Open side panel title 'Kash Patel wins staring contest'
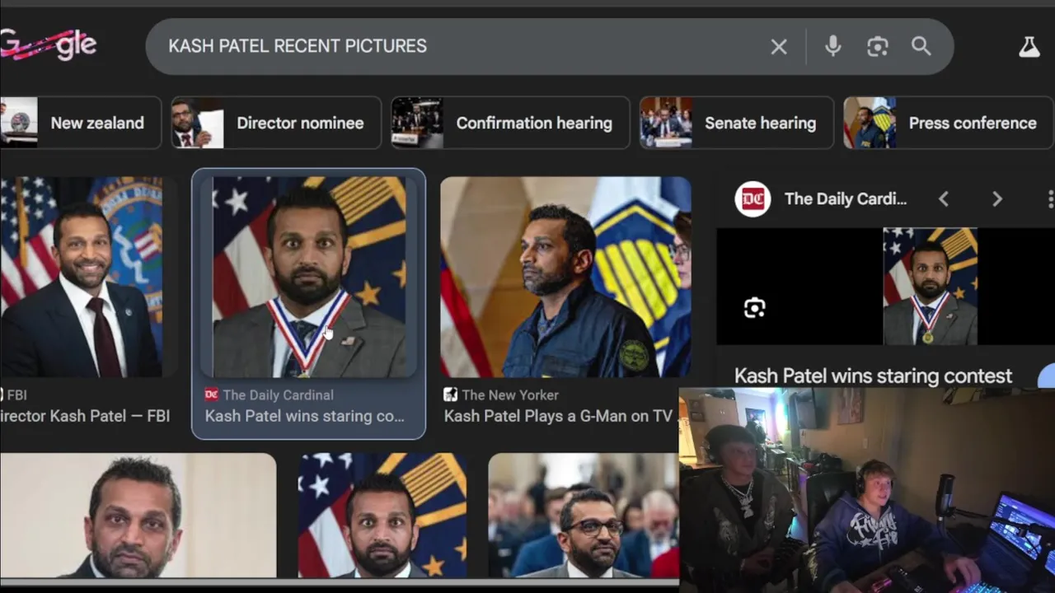Viewport: 1055px width, 593px height. tap(873, 376)
